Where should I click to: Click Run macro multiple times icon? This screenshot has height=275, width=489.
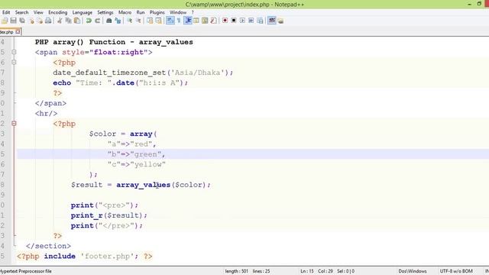coord(251,21)
